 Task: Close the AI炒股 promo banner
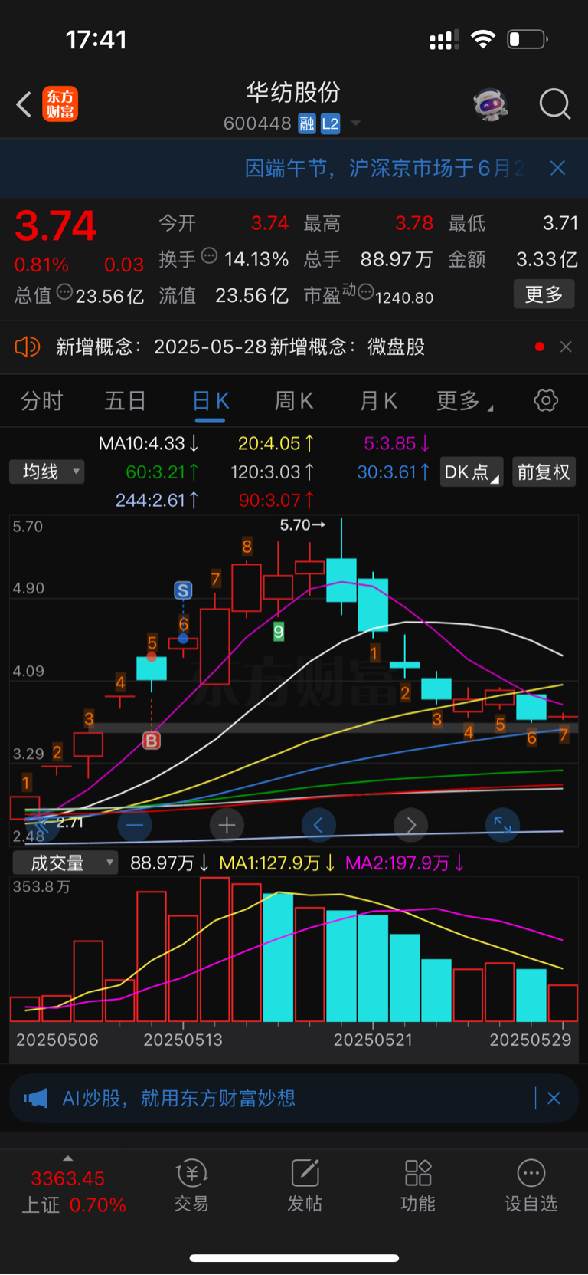(554, 1099)
